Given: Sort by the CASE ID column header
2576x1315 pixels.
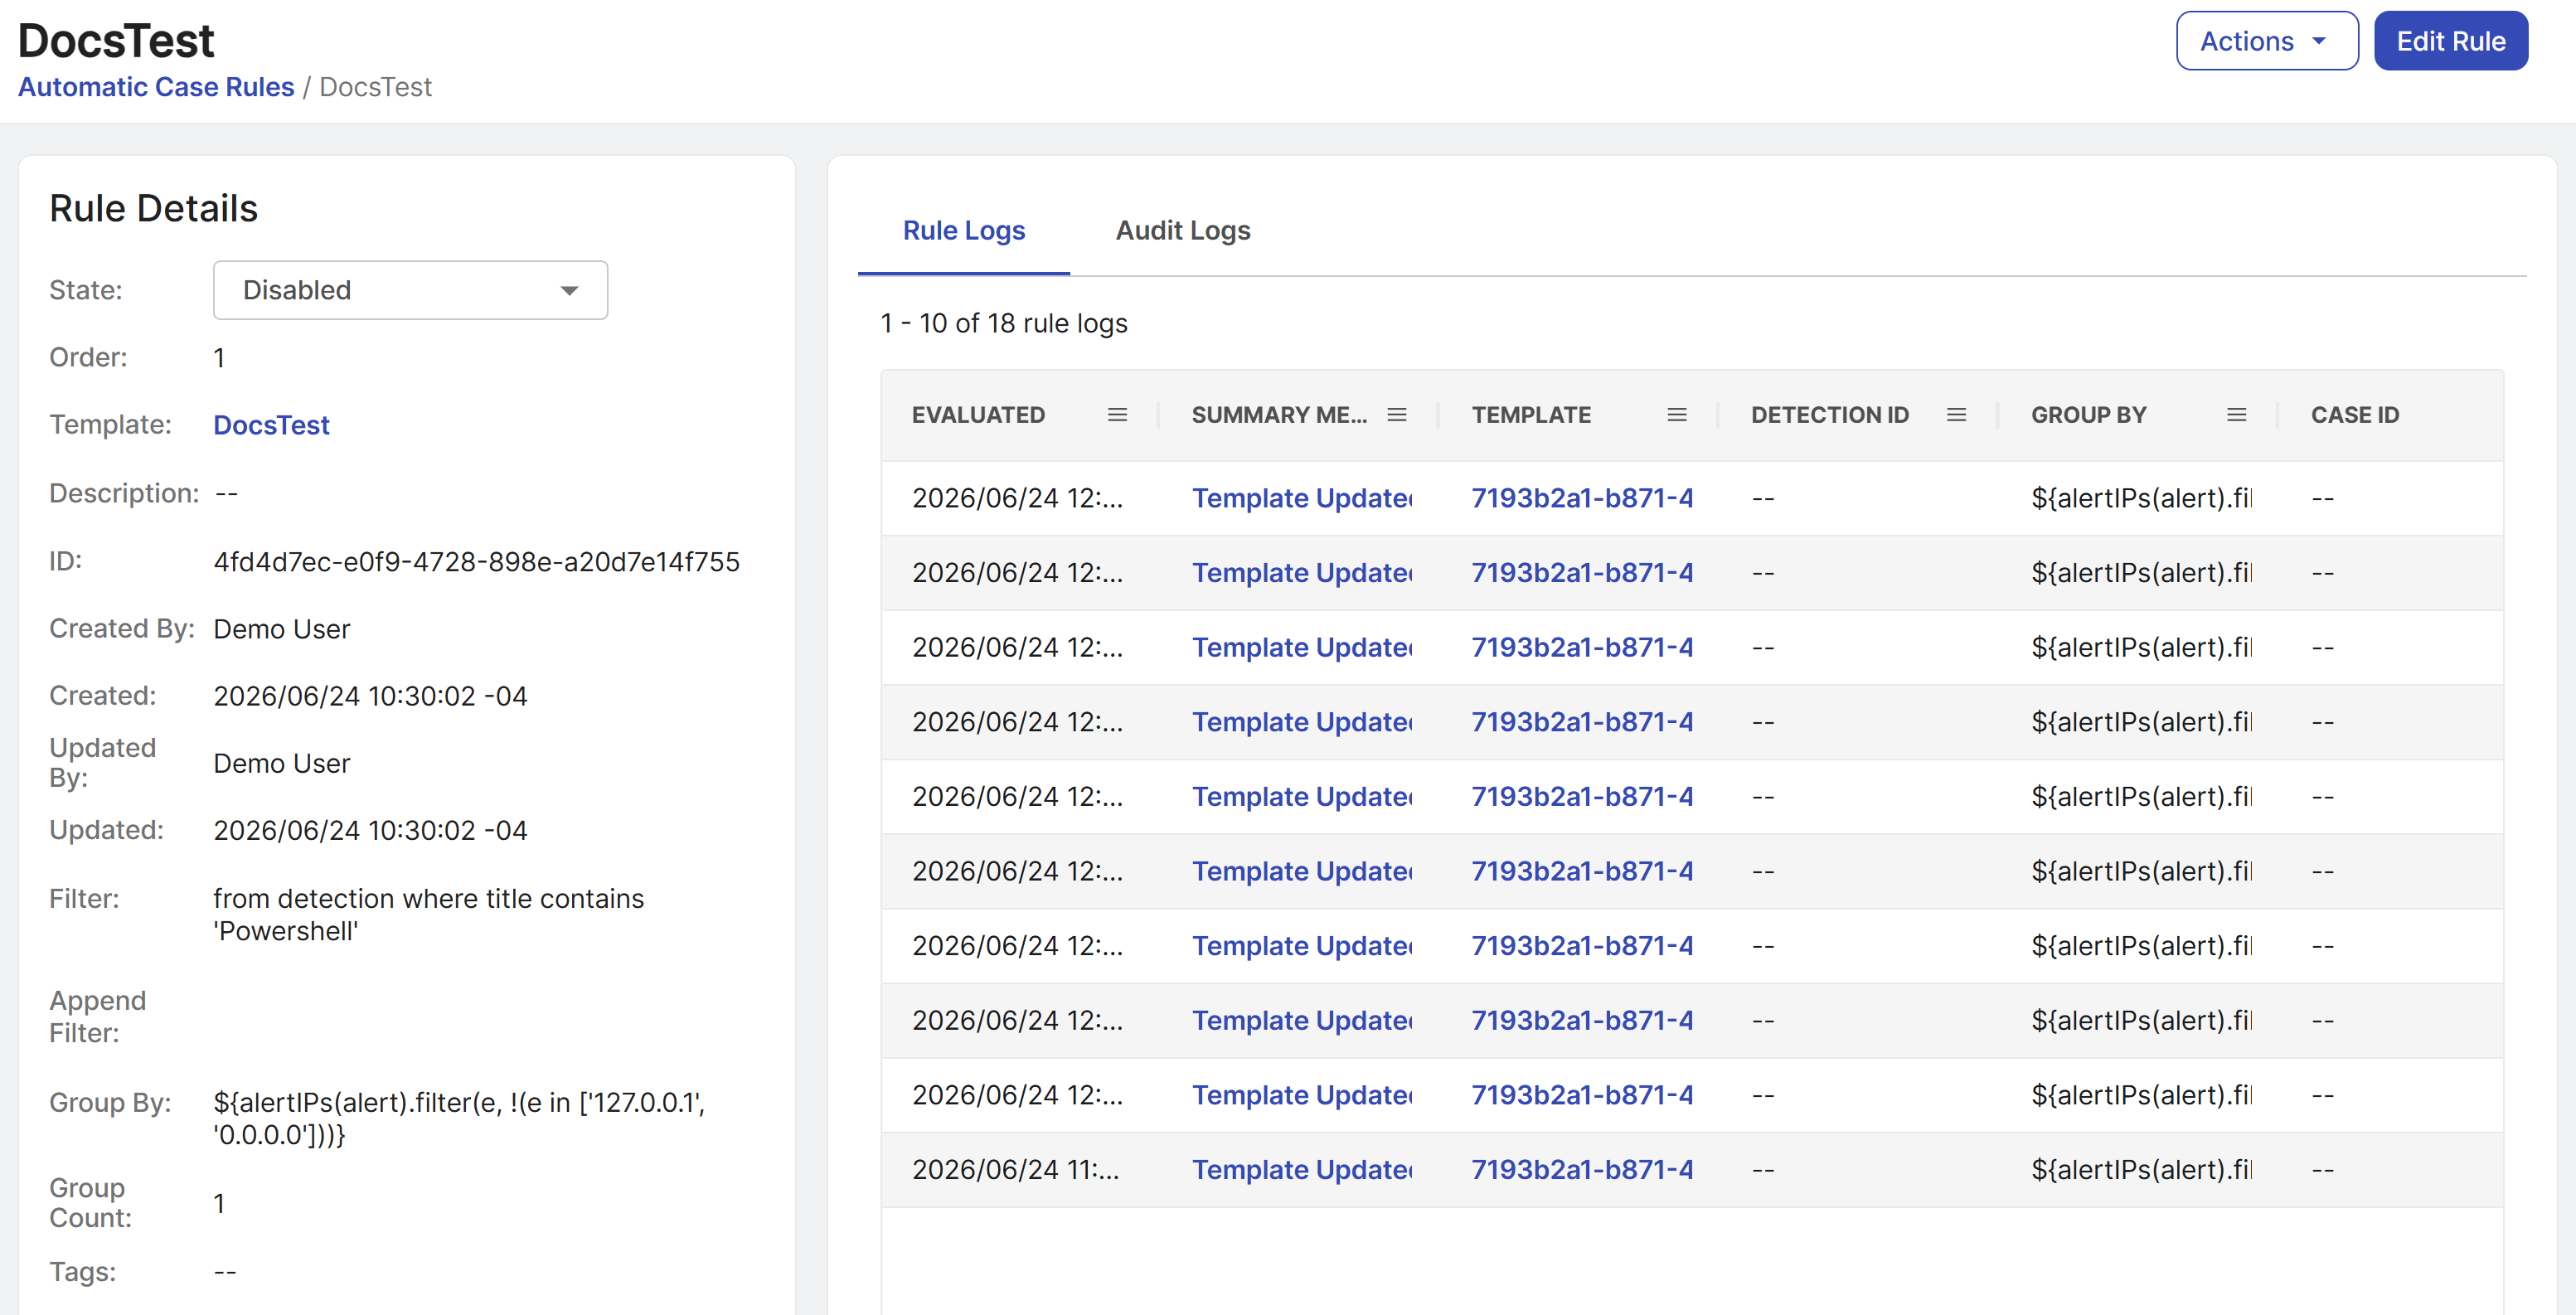Looking at the screenshot, I should pos(2354,415).
